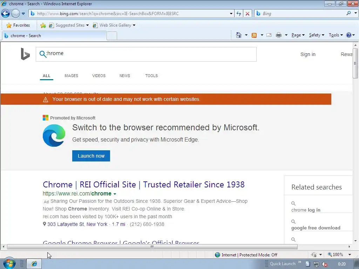Open the TOOLS search option

click(x=151, y=76)
